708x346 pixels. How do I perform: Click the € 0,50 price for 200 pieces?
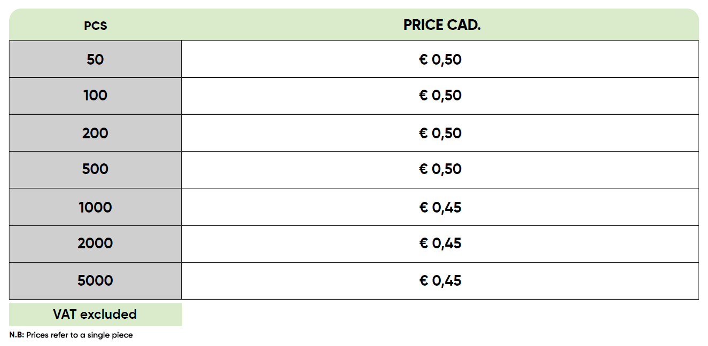coord(440,133)
